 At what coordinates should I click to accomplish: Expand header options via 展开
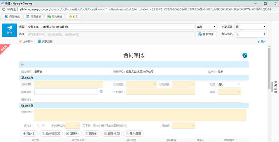262,41
